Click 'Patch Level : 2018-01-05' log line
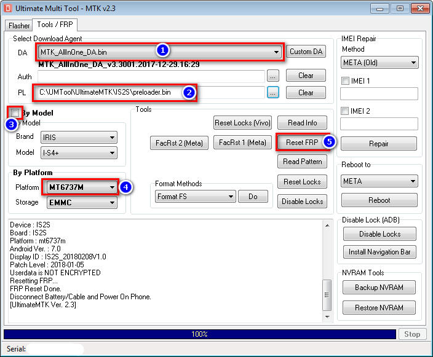Screen dimensions: 433x357 point(47,265)
